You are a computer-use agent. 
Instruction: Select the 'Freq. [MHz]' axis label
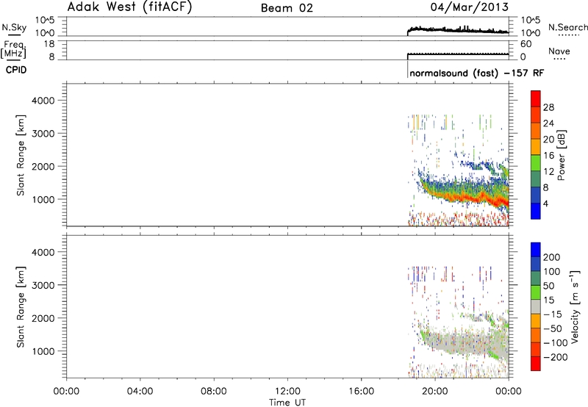pyautogui.click(x=13, y=49)
